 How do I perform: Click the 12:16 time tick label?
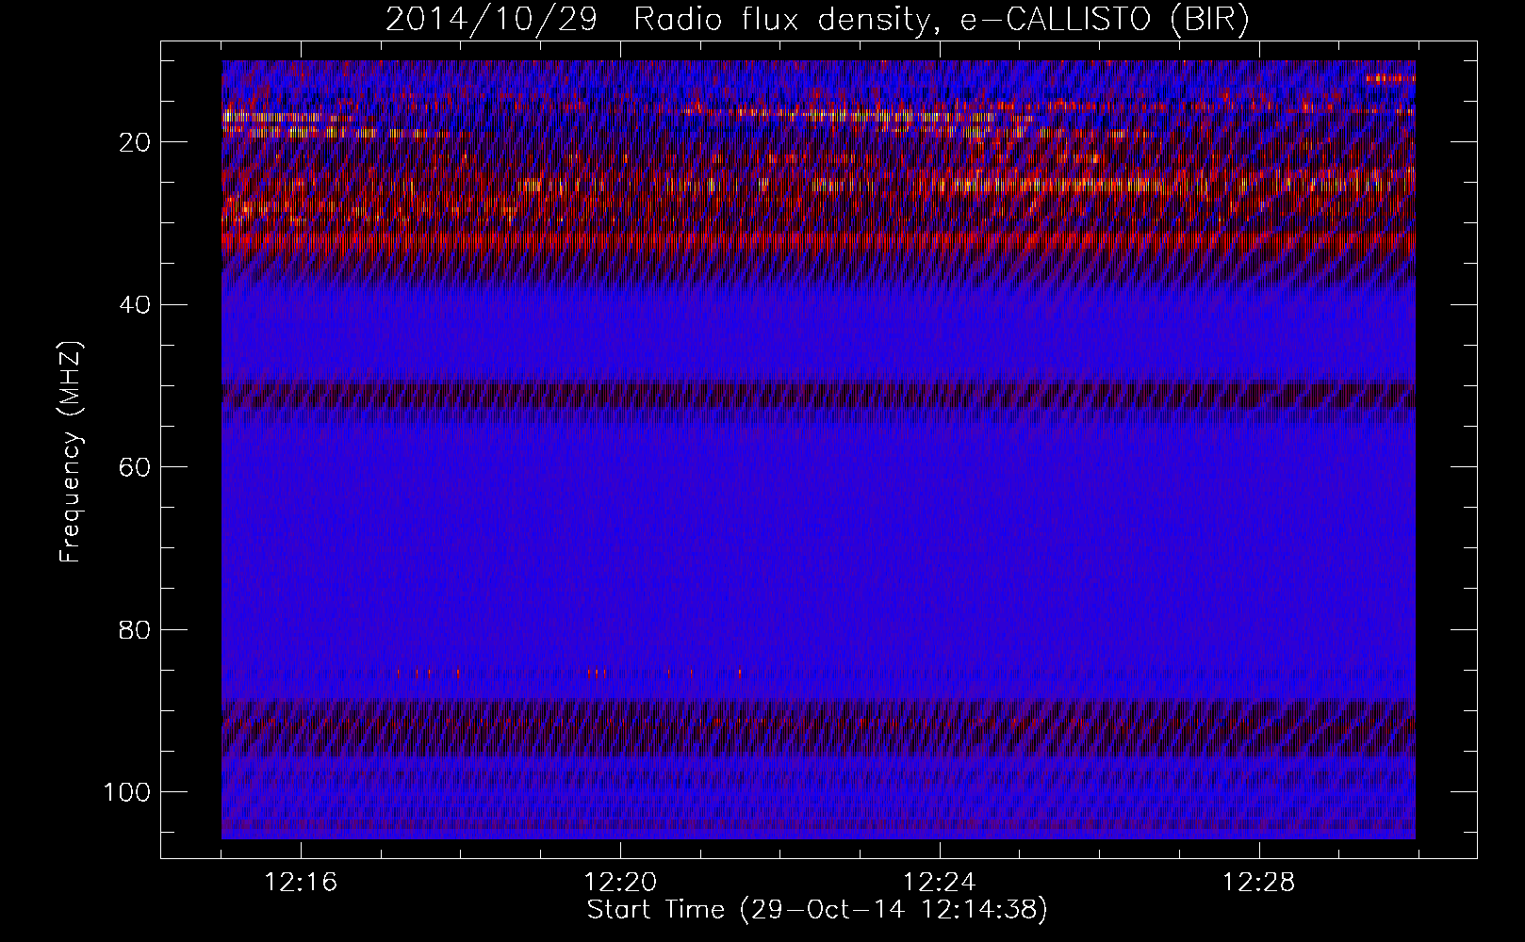click(301, 883)
